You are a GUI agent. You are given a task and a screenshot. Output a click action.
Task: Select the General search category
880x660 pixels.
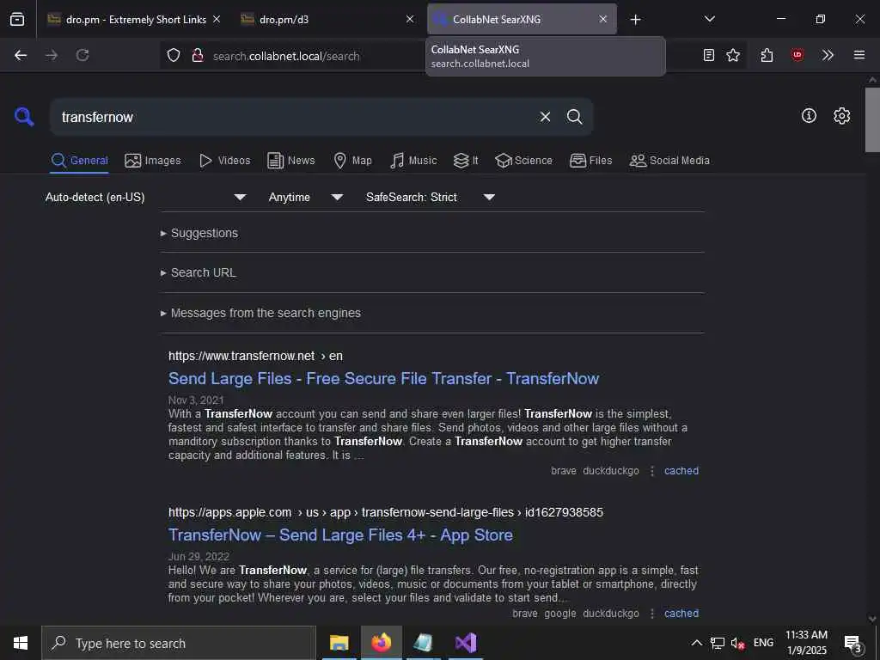79,161
